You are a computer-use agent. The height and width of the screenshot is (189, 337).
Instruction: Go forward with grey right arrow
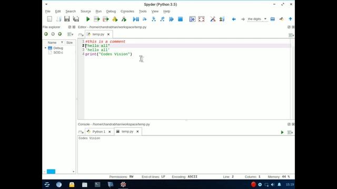click(x=243, y=19)
